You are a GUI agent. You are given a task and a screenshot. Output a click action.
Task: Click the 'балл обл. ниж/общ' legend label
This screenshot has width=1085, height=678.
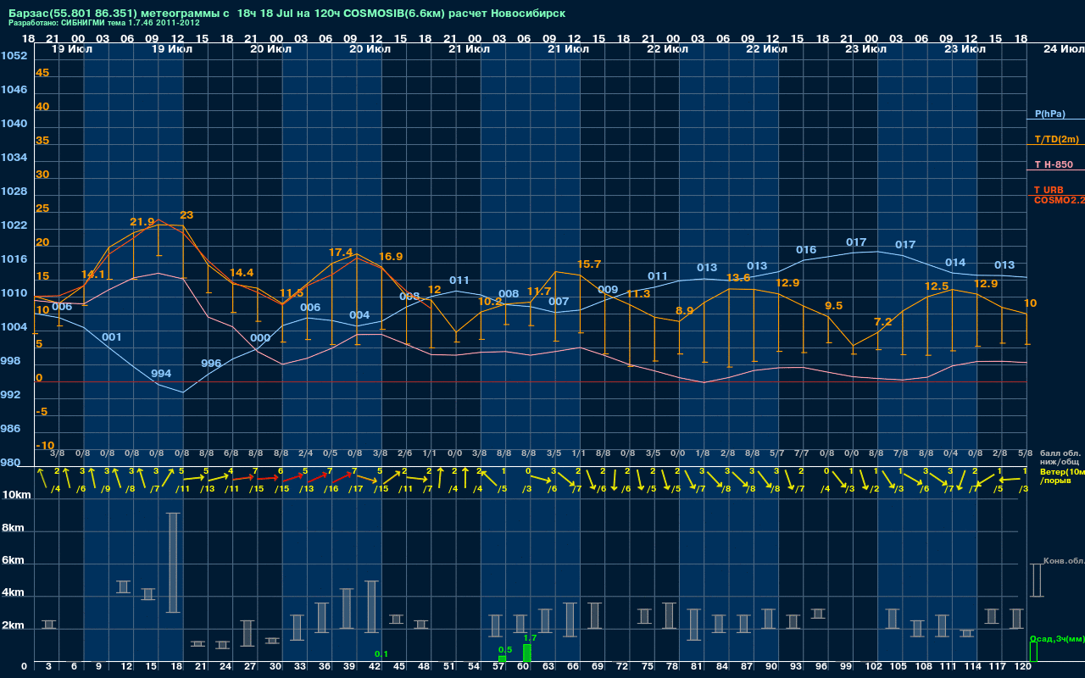[1060, 458]
